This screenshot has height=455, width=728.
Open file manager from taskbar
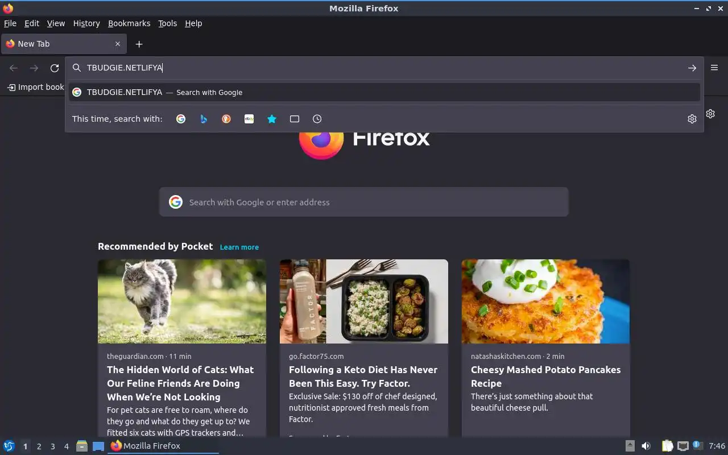[82, 446]
